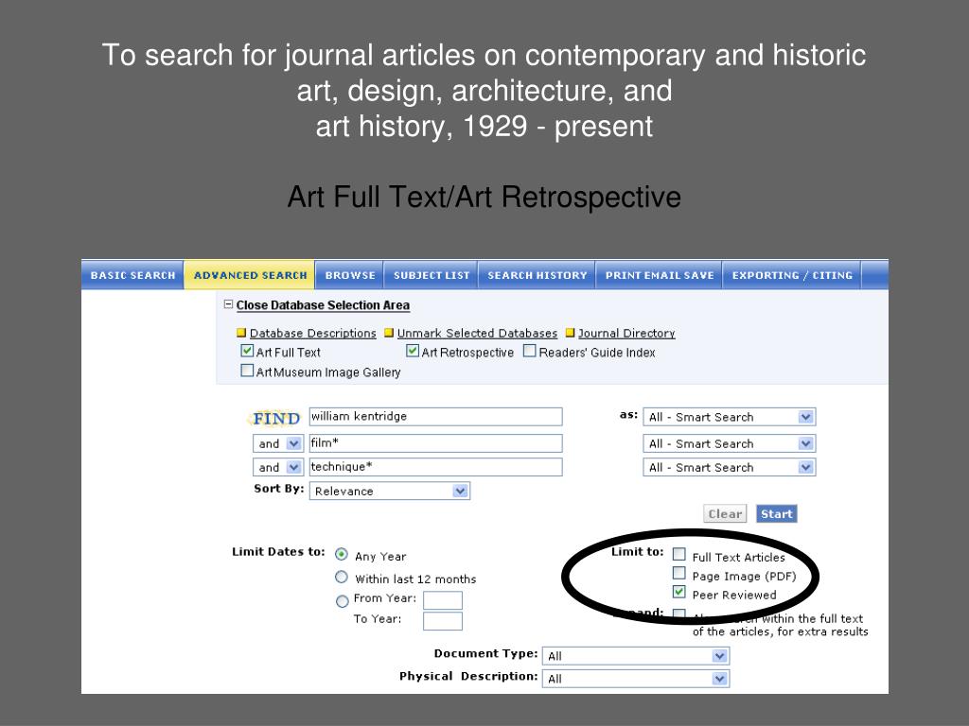Click the FIND logo label
Screen dimensions: 969x726
275,419
